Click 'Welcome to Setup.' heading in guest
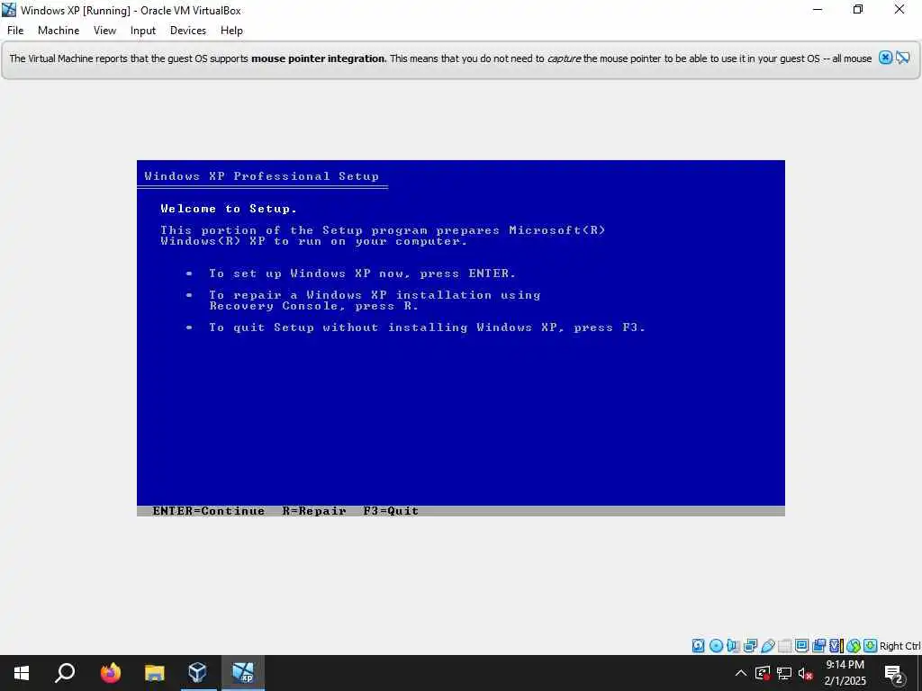Screen dimensions: 922x691 (229, 209)
